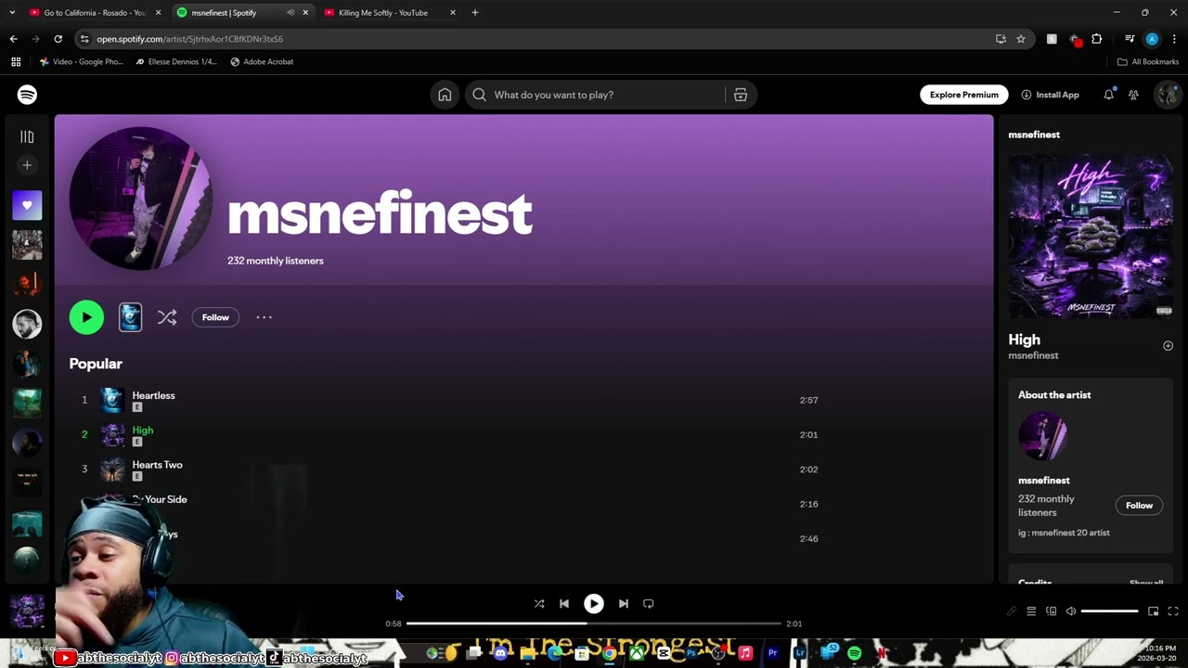Open High title in Now Playing panel
1188x668 pixels.
point(1025,340)
